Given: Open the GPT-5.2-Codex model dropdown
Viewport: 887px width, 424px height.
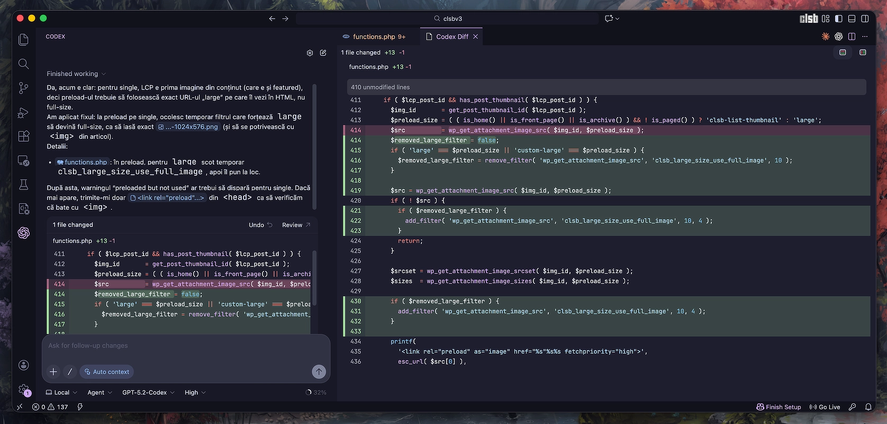Looking at the screenshot, I should (148, 392).
